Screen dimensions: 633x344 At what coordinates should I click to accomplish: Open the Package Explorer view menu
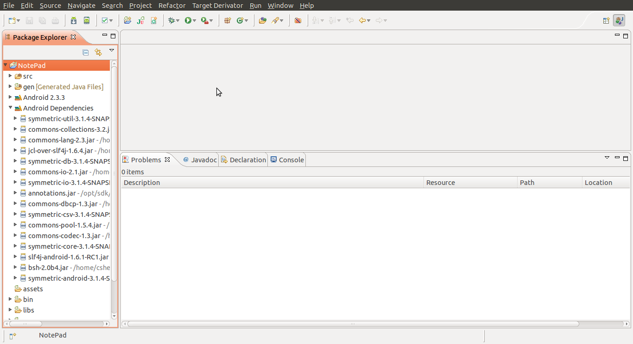tap(112, 50)
